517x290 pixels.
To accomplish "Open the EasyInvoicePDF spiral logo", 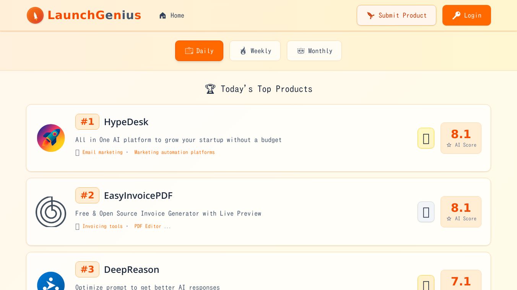I will (x=51, y=212).
